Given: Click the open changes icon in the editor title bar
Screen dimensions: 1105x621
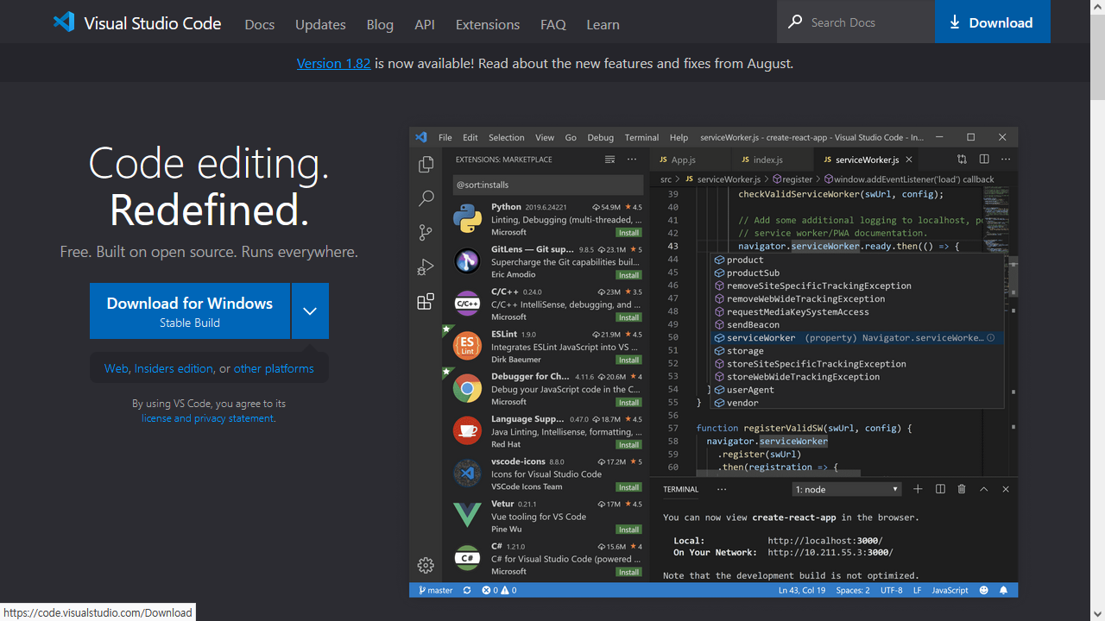Looking at the screenshot, I should (x=962, y=160).
